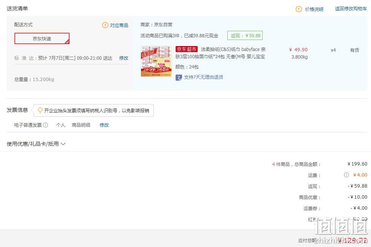The width and height of the screenshot is (371, 247).
Task: Click total amount ¥199.60
Action: click(357, 164)
